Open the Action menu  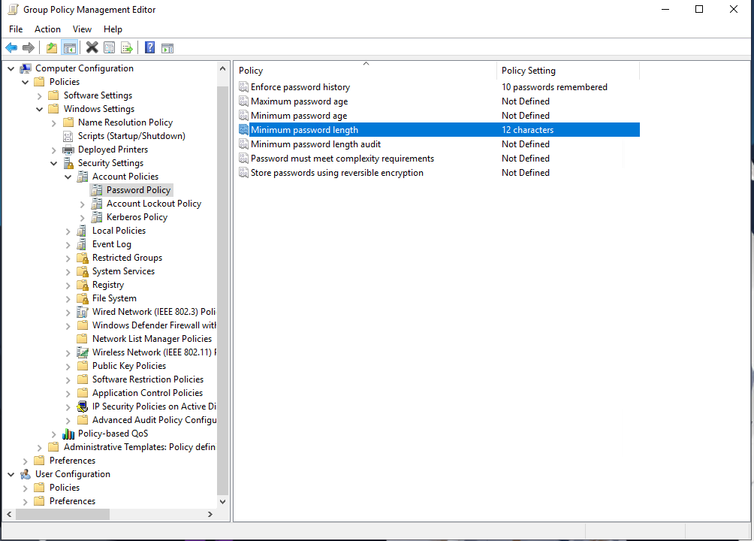point(47,29)
